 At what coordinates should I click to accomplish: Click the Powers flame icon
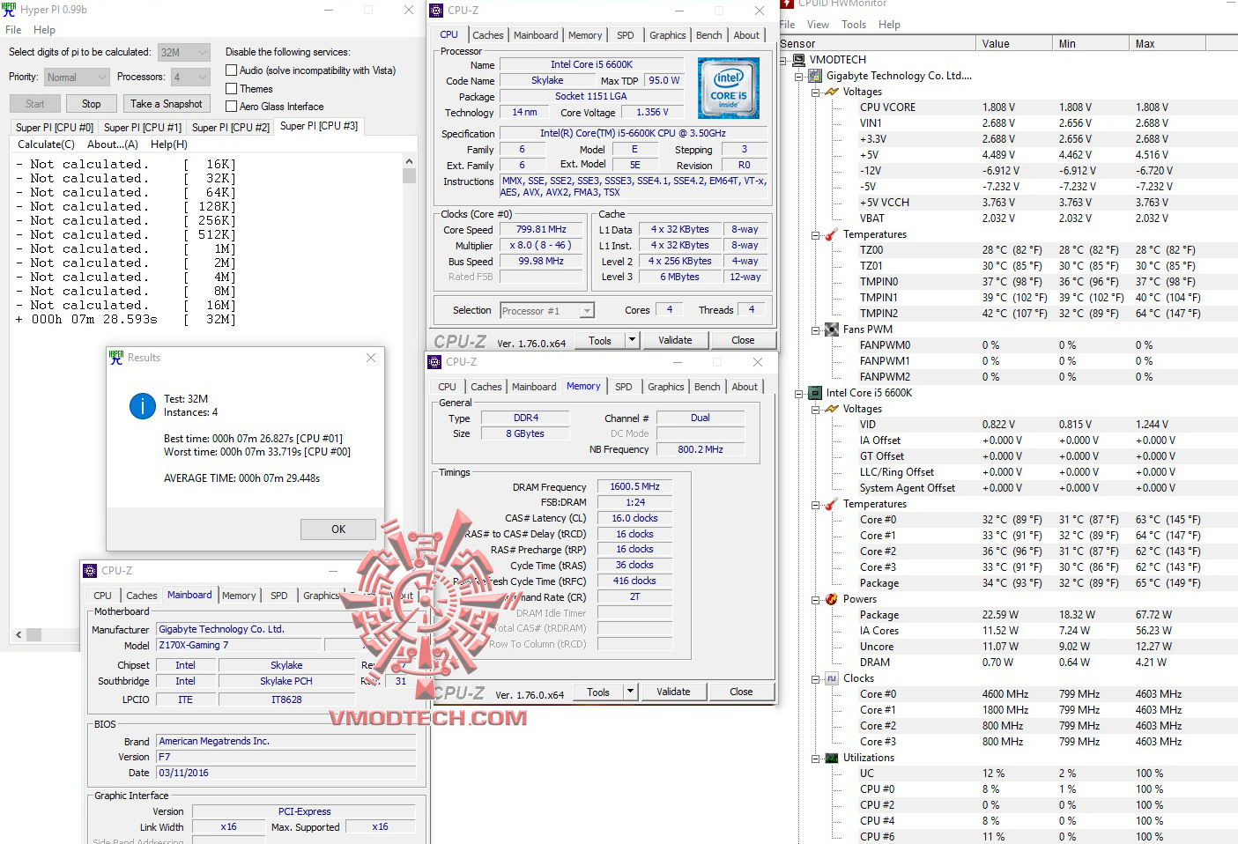[832, 599]
